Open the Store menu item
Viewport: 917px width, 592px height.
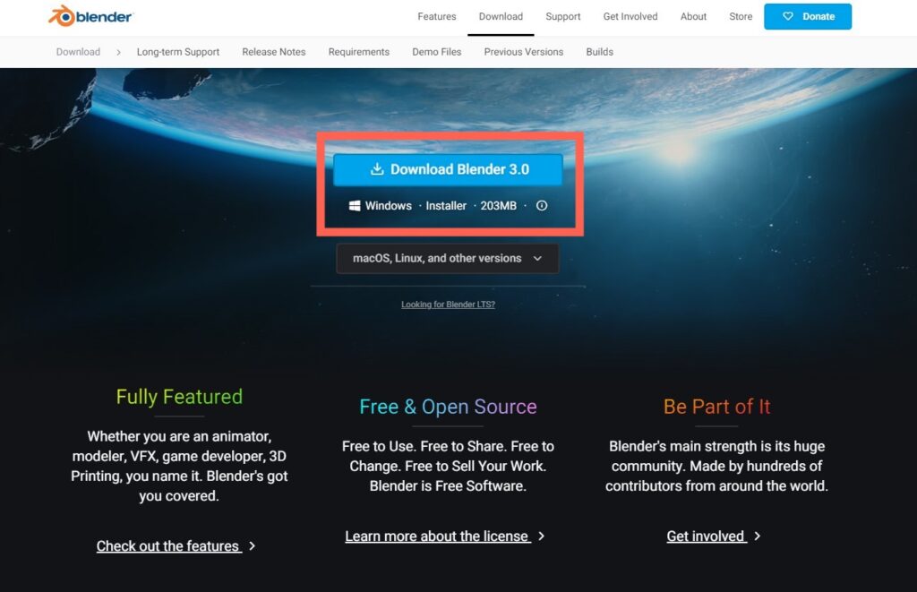(x=741, y=16)
